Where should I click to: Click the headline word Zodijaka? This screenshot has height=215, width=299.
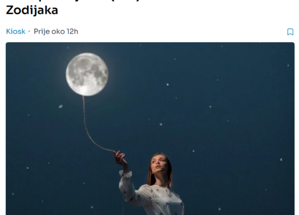32,10
